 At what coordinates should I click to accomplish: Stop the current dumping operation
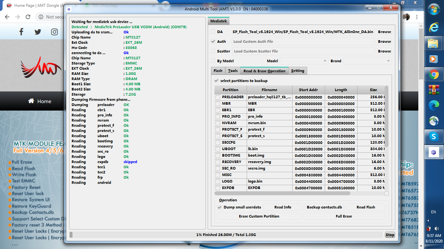390,235
